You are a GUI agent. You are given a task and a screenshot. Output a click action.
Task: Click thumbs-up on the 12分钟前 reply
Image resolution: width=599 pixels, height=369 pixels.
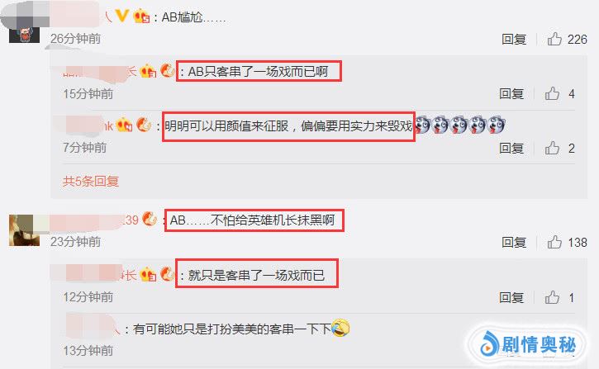[552, 297]
